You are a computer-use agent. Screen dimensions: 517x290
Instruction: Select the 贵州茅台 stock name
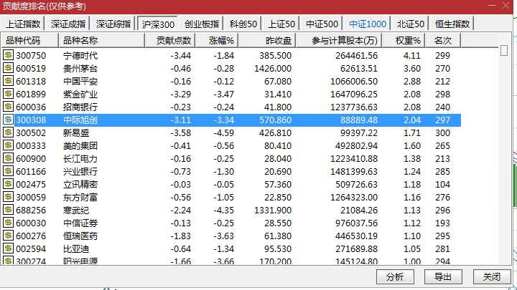(80, 69)
